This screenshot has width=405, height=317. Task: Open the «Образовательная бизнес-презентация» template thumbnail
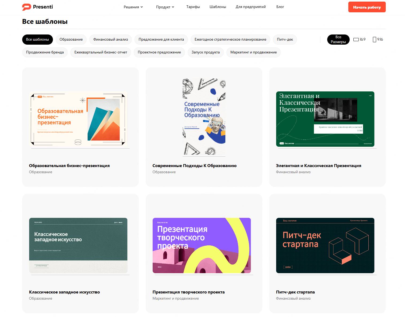pyautogui.click(x=78, y=119)
